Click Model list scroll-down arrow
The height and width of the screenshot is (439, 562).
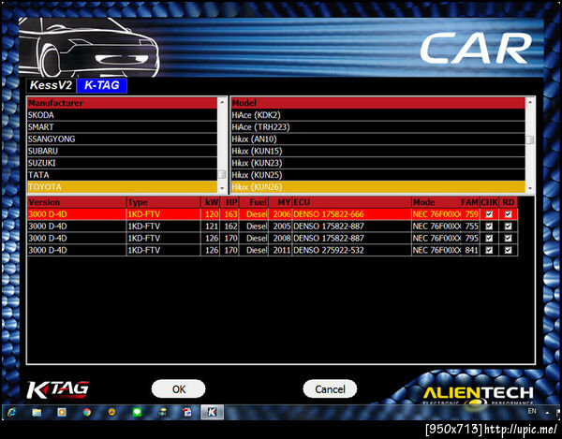[x=530, y=188]
